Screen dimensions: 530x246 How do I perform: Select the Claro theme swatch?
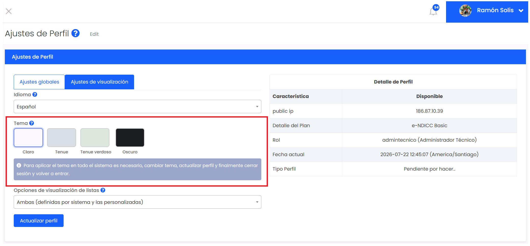pos(28,138)
